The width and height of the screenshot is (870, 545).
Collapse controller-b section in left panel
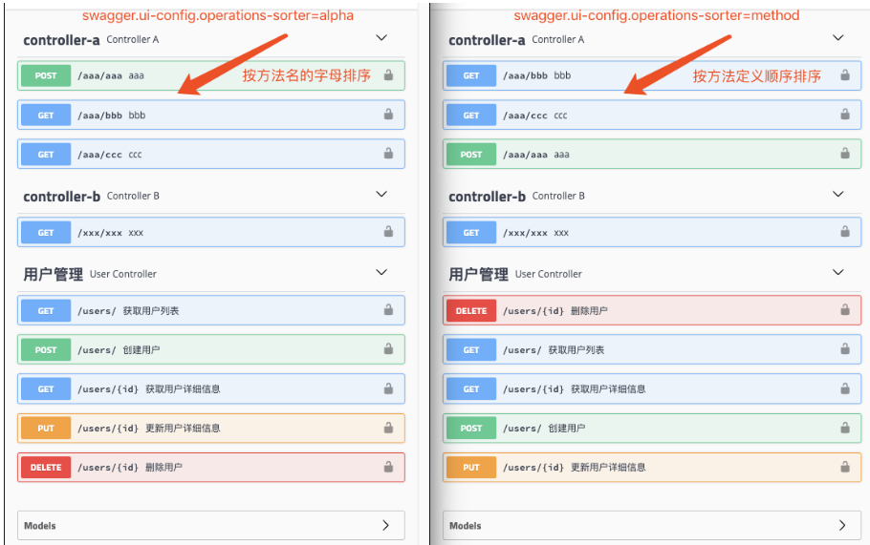(x=381, y=194)
